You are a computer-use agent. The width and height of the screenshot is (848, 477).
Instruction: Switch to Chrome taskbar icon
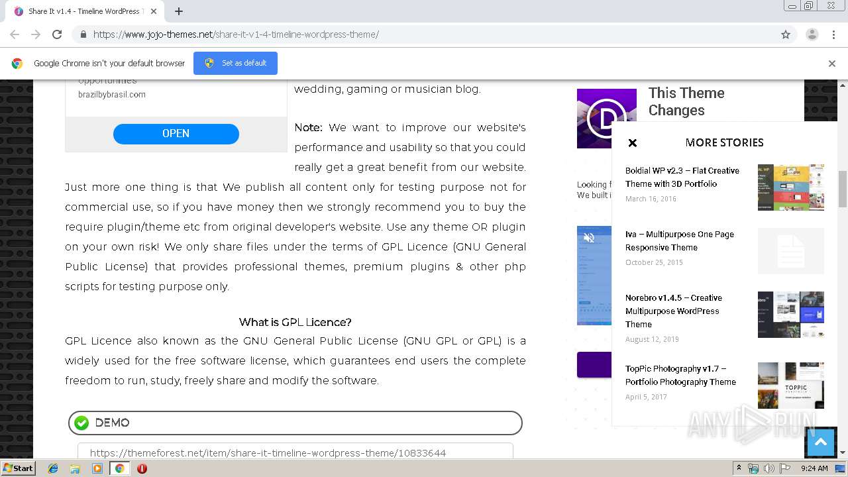[x=120, y=468]
